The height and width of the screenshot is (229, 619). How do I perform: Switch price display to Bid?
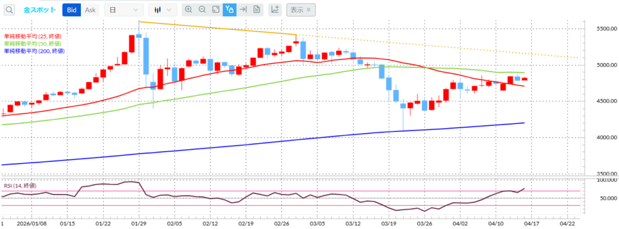pos(72,10)
